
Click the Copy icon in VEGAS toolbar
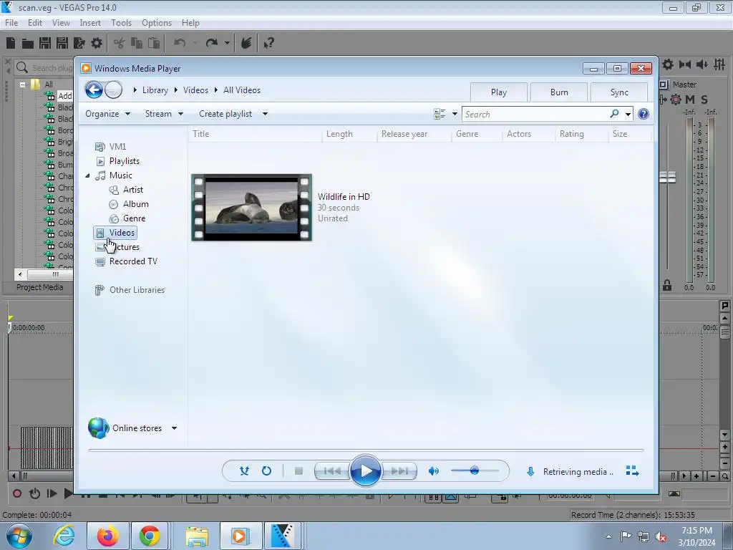(137, 43)
